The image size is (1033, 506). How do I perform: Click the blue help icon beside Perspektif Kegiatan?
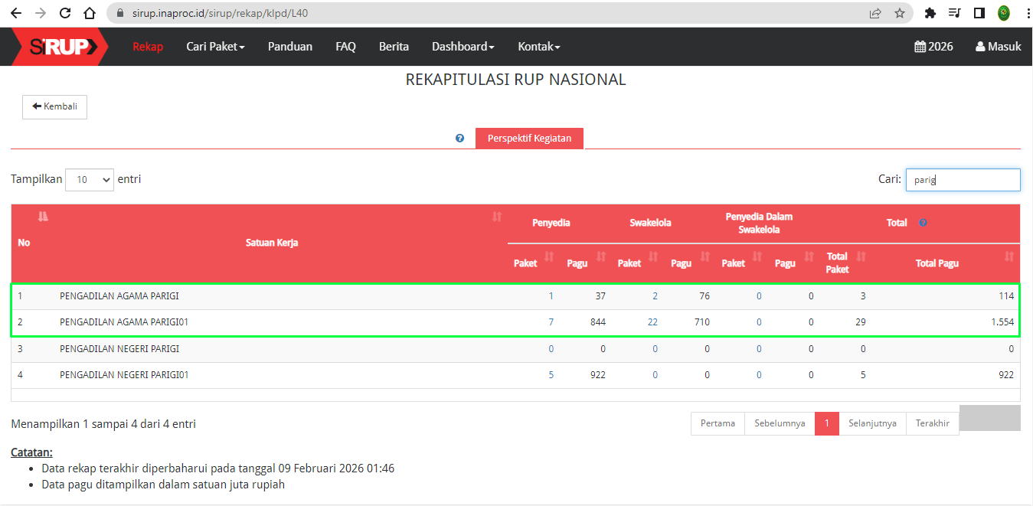coord(459,139)
